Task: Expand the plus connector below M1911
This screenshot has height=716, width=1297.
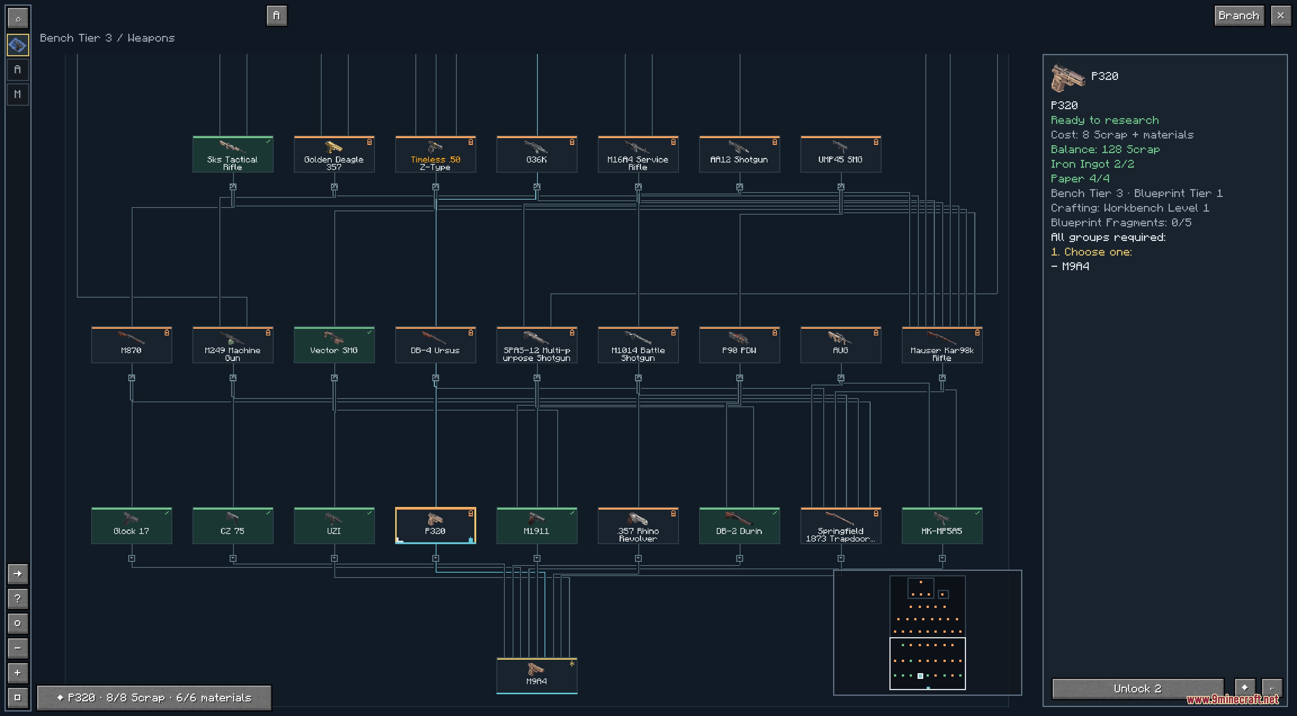Action: [537, 558]
